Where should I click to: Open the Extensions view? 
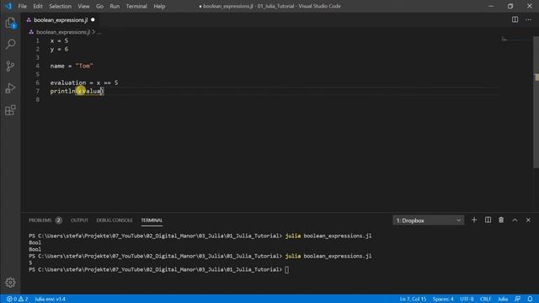tap(10, 110)
